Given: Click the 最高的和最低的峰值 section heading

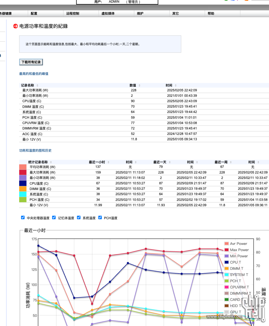Looking at the screenshot, I should (34, 74).
